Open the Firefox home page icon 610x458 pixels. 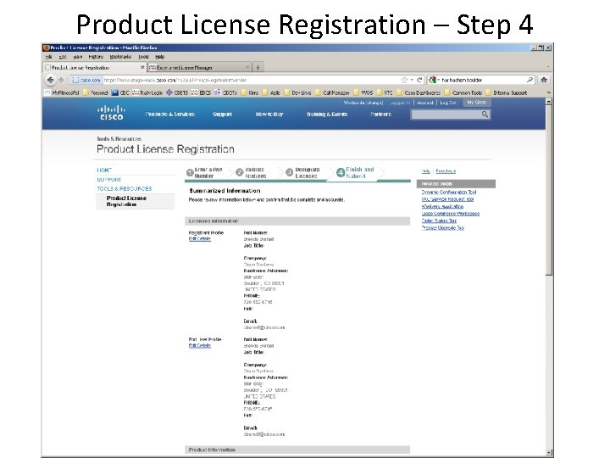(x=544, y=80)
